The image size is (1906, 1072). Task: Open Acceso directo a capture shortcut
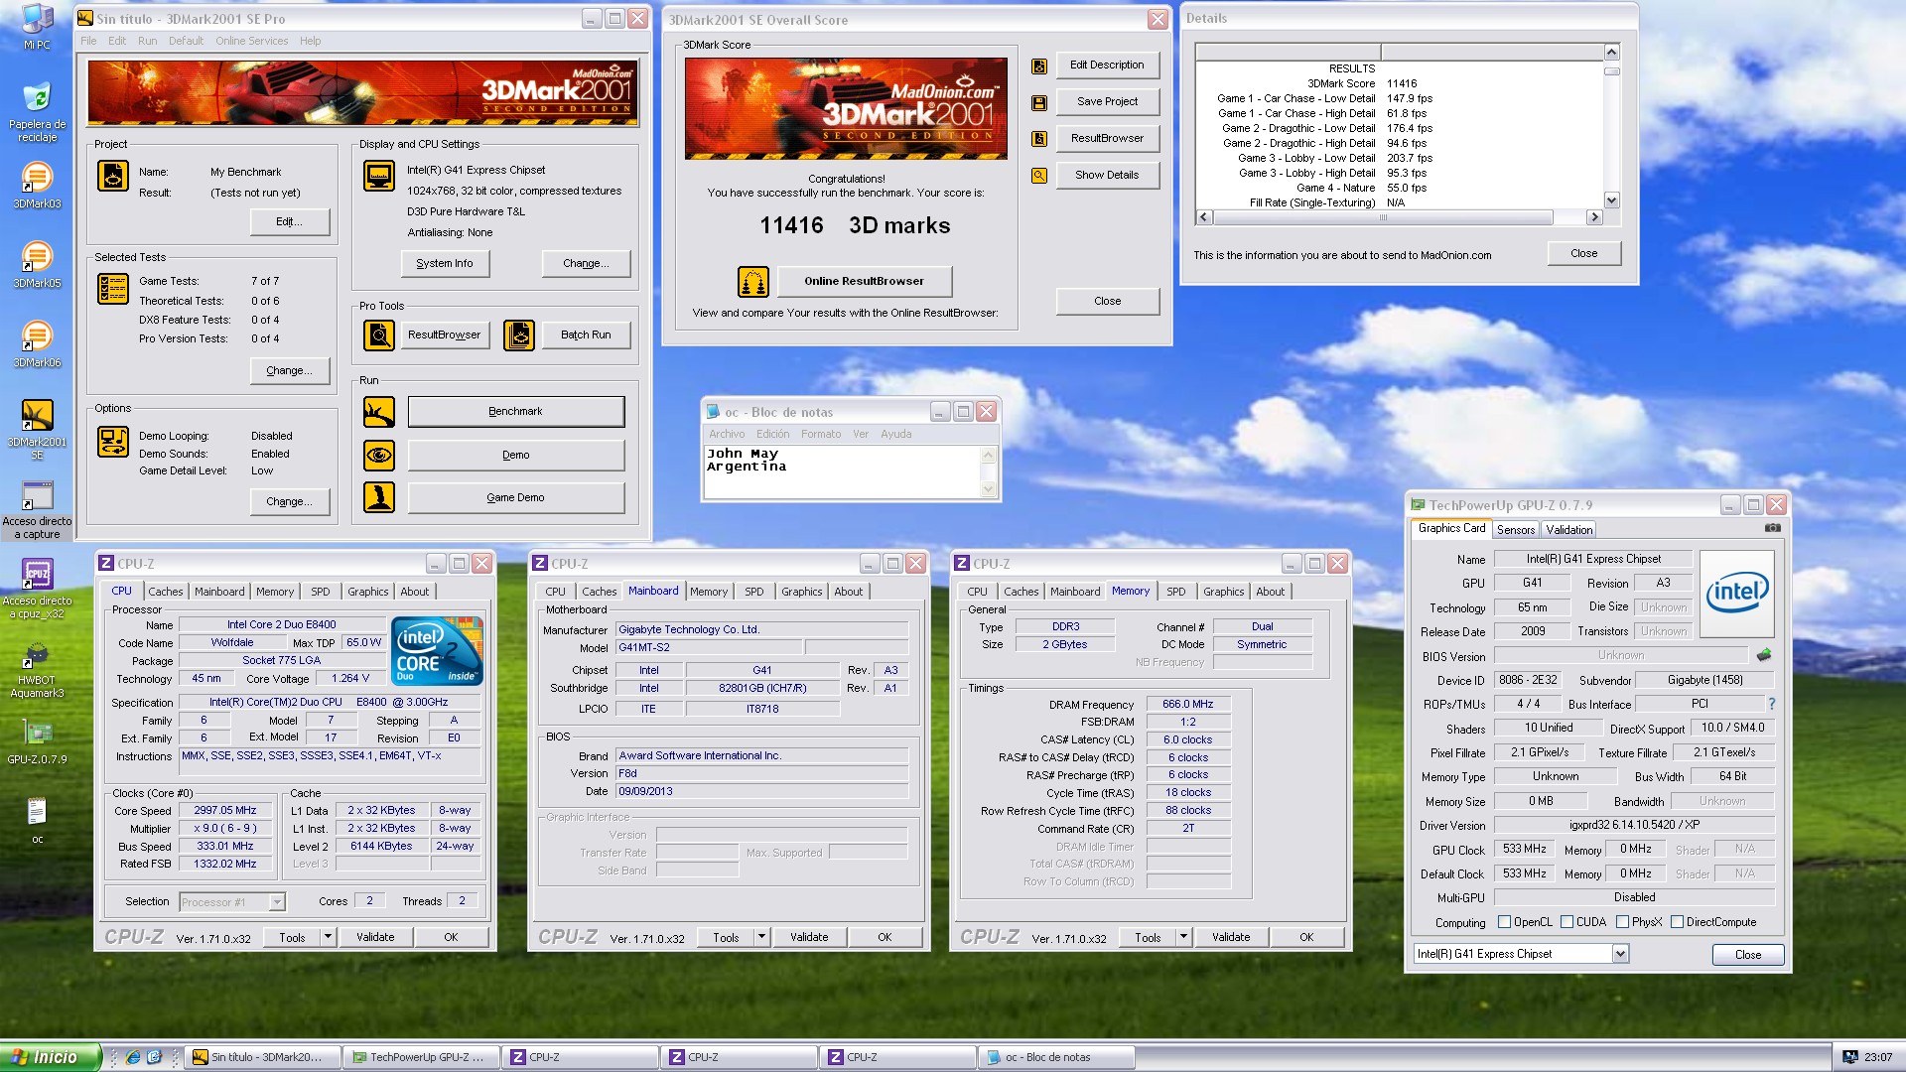37,510
